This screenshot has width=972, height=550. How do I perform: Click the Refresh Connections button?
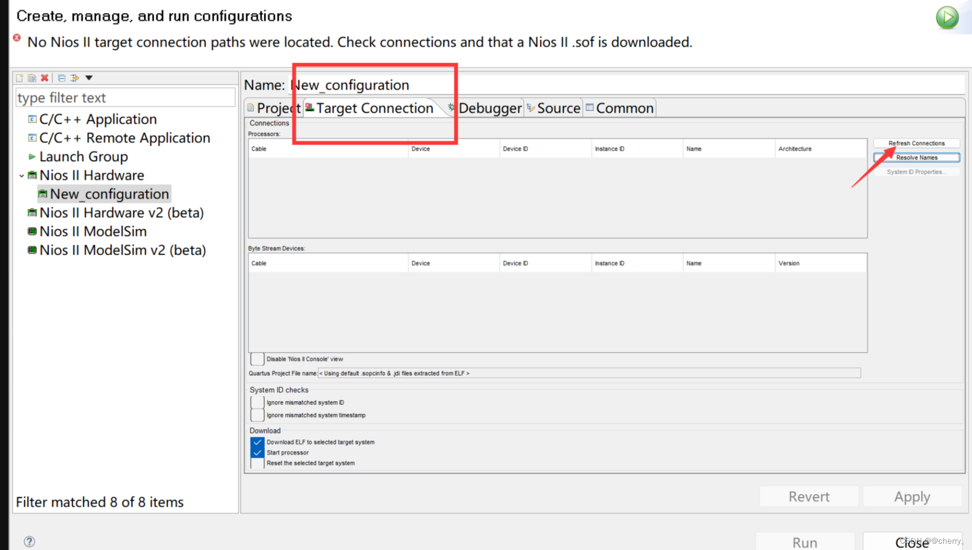917,143
